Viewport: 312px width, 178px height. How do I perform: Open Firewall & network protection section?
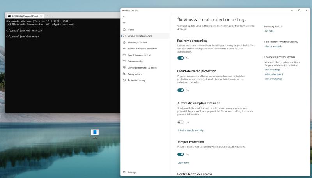(146, 49)
